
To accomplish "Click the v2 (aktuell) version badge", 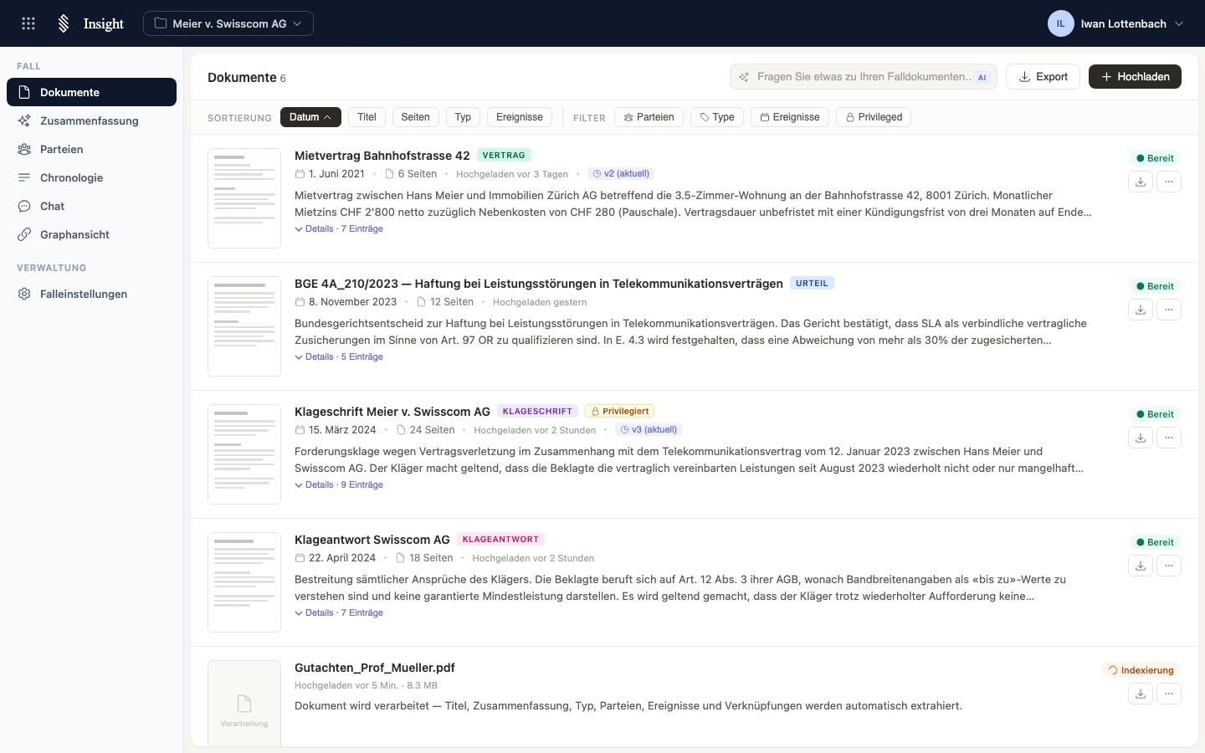I will coord(621,174).
